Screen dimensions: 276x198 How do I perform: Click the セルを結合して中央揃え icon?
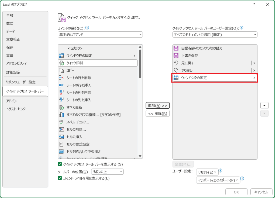(61, 152)
